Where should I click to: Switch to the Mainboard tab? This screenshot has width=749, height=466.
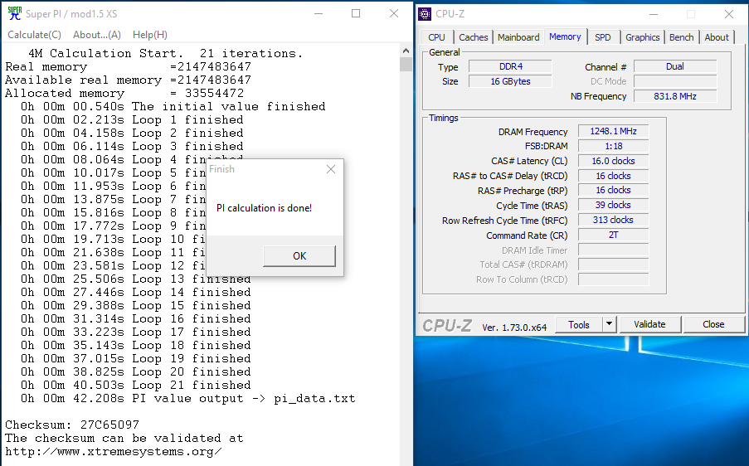coord(518,37)
